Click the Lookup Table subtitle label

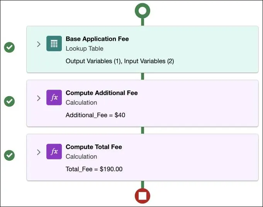[84, 49]
